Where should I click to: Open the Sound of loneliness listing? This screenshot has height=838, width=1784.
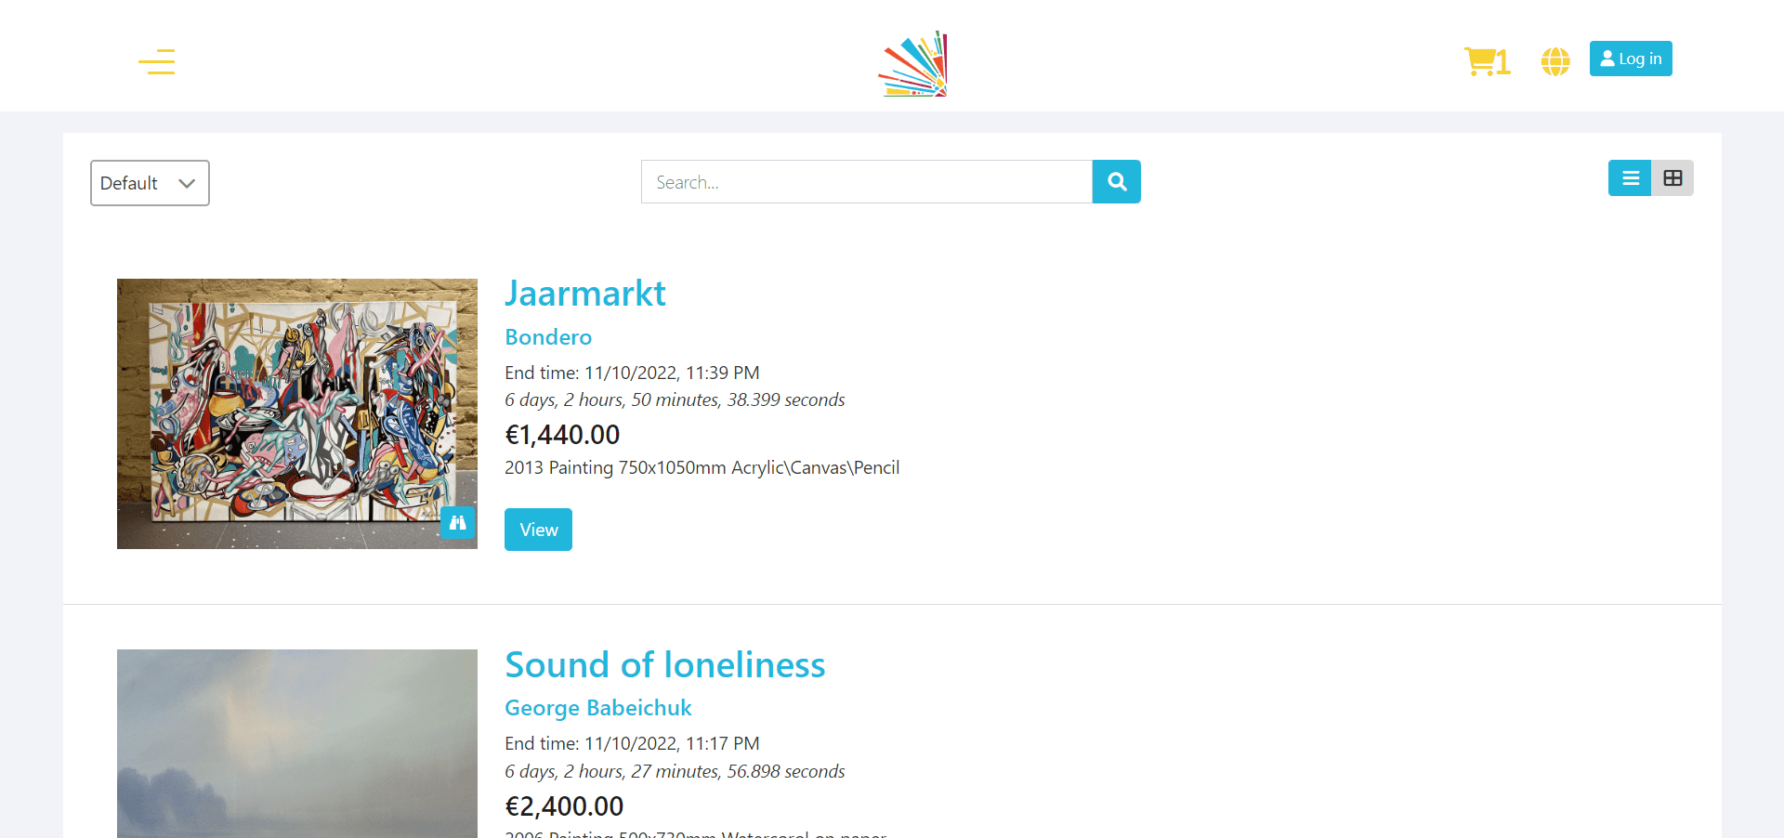pos(664,665)
